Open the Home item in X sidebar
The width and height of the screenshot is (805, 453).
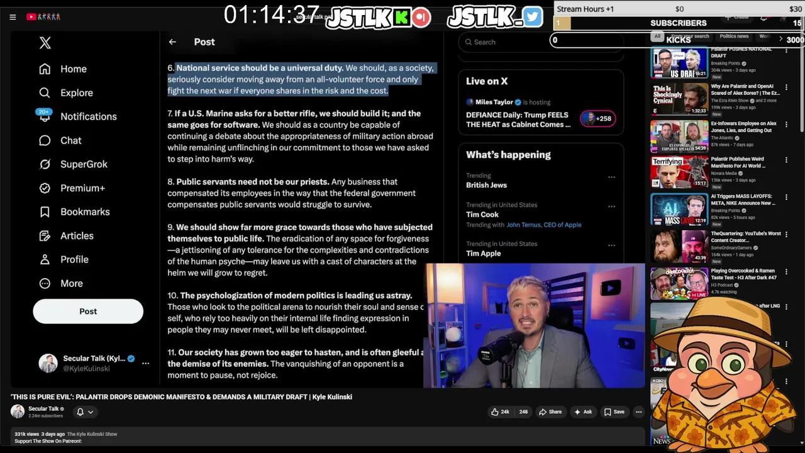pyautogui.click(x=63, y=69)
